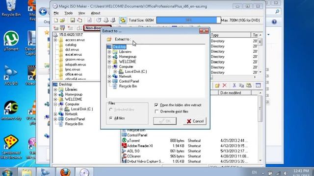Open the File menu
This screenshot has height=176, width=314.
tap(56, 13)
